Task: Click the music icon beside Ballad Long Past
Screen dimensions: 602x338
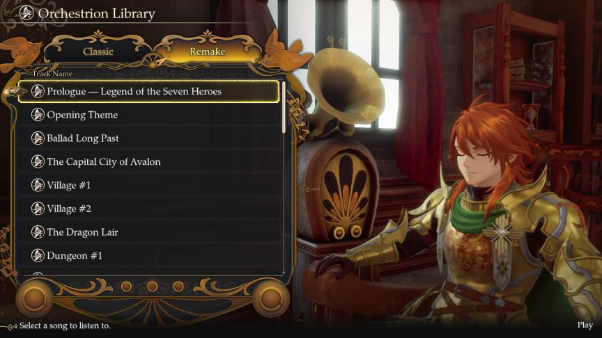Action: click(38, 138)
